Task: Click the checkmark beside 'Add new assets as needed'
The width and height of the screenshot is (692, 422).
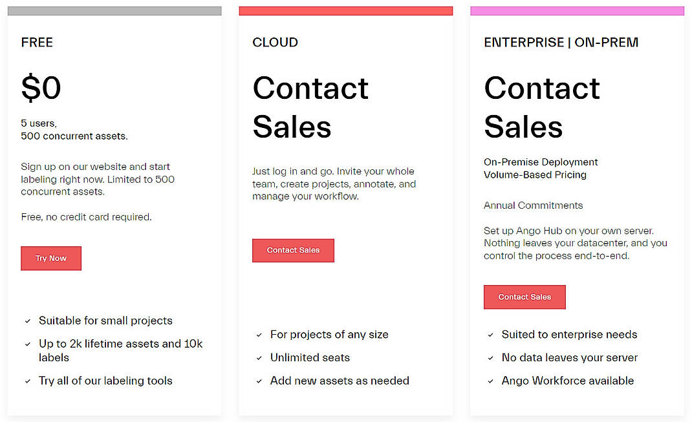Action: 259,381
